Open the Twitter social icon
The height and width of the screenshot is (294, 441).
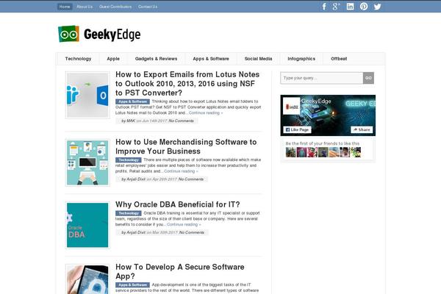click(378, 7)
